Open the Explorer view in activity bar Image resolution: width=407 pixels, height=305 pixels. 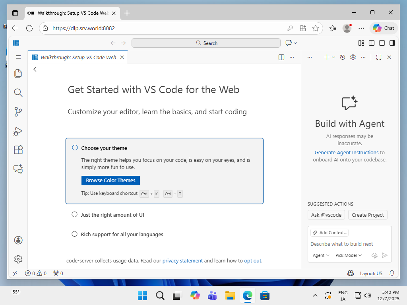click(x=18, y=74)
